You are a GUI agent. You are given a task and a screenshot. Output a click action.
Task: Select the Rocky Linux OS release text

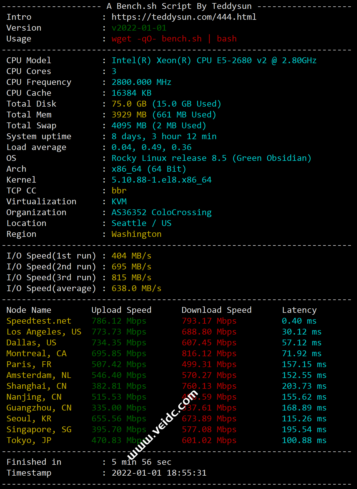[x=211, y=158]
